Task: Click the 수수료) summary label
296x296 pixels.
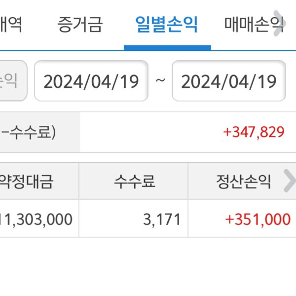Action: point(30,132)
